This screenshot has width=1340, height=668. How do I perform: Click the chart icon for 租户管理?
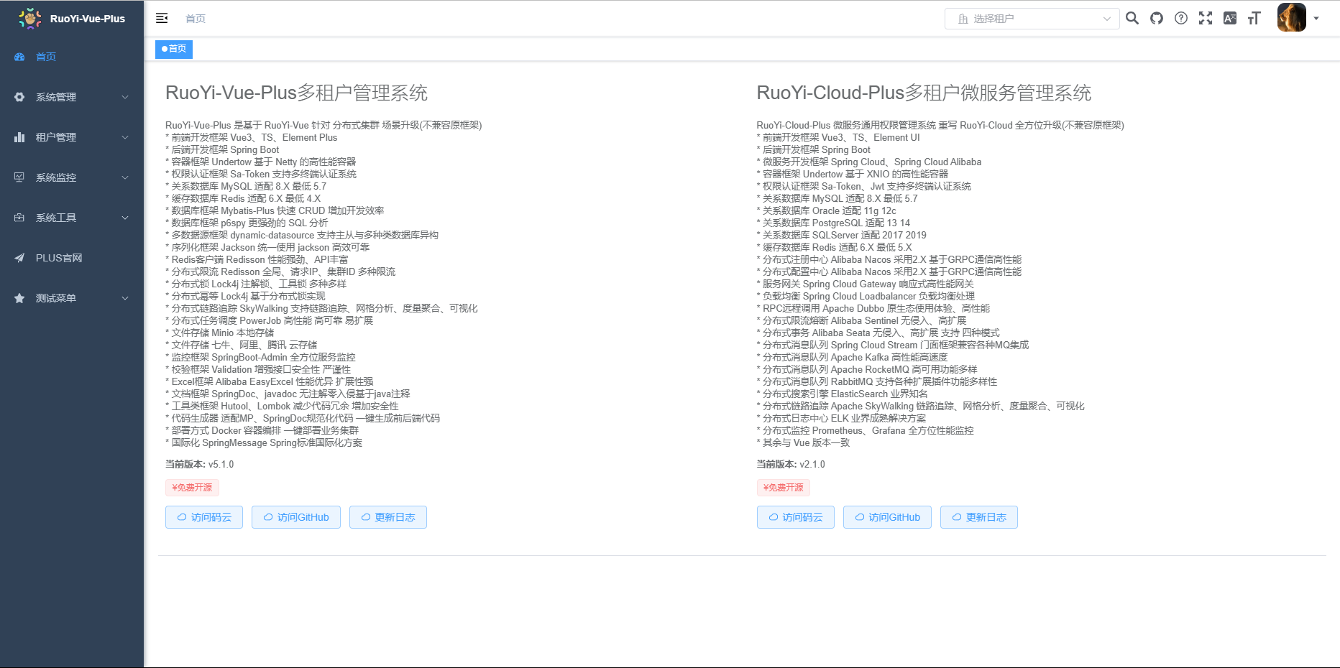coord(19,137)
